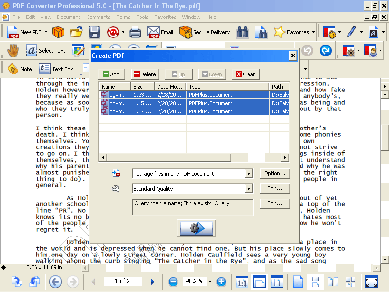Open file with the folder icon

76,32
